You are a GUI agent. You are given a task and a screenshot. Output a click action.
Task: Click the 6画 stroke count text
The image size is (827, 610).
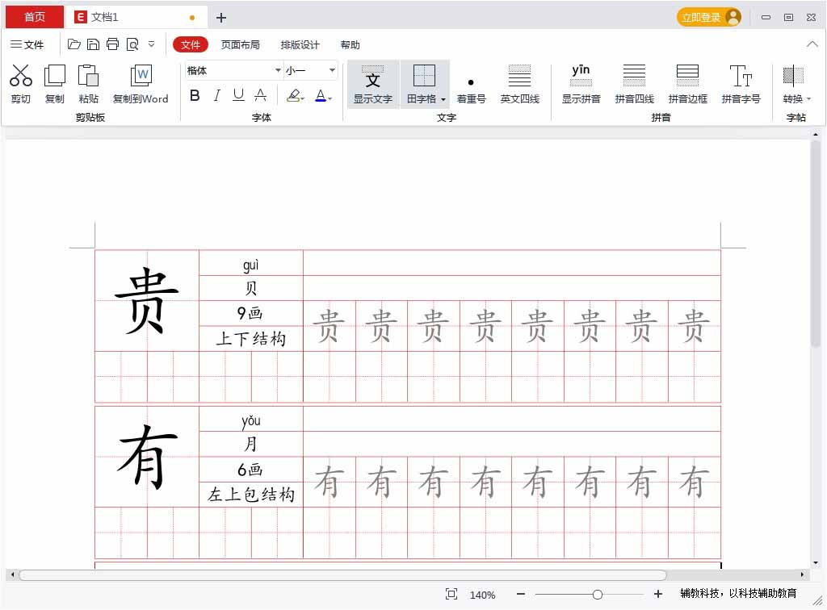coord(250,470)
